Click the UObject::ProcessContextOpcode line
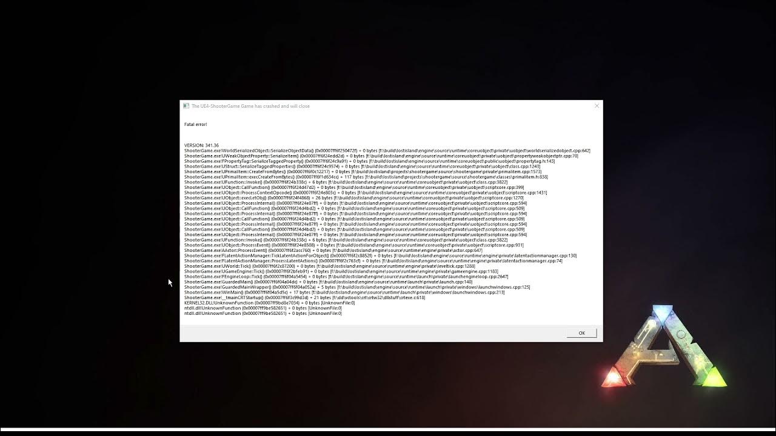The image size is (776, 436). coord(366,193)
